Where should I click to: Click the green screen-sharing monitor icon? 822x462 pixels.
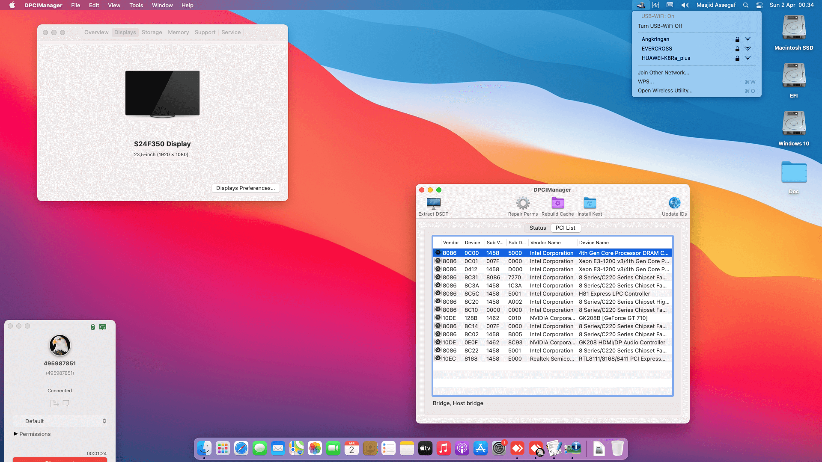pos(103,327)
